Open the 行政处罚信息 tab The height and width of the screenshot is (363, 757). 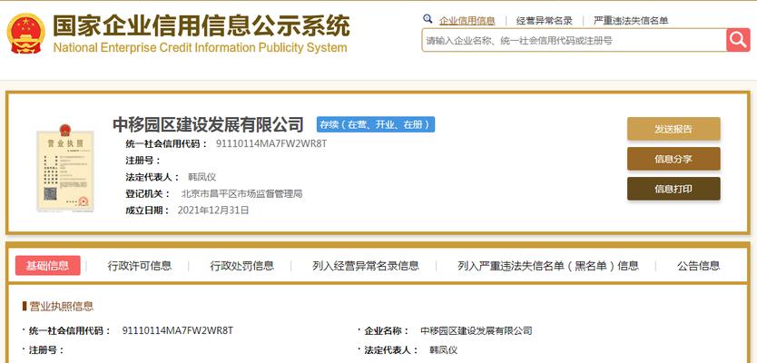(241, 266)
